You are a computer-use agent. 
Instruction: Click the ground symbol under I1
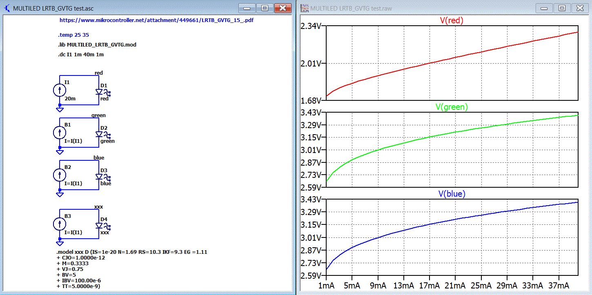tap(60, 109)
